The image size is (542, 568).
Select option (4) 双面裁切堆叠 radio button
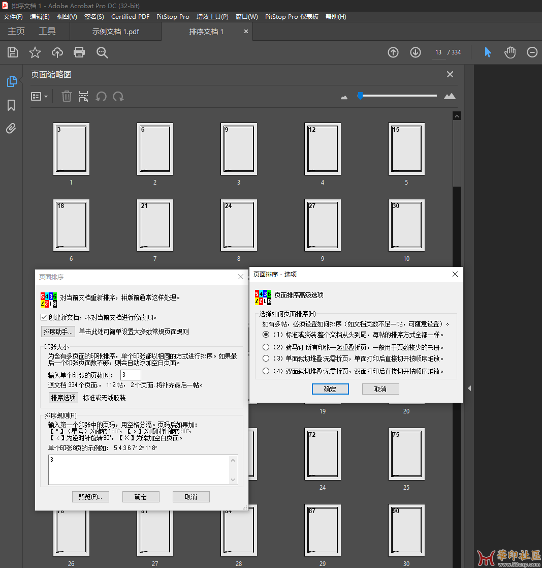point(266,371)
